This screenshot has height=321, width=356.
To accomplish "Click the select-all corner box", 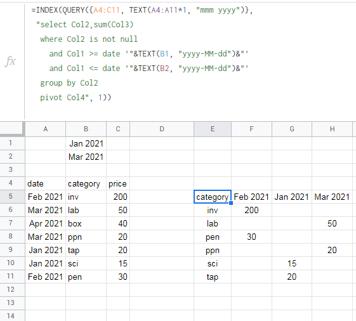I will point(12,129).
